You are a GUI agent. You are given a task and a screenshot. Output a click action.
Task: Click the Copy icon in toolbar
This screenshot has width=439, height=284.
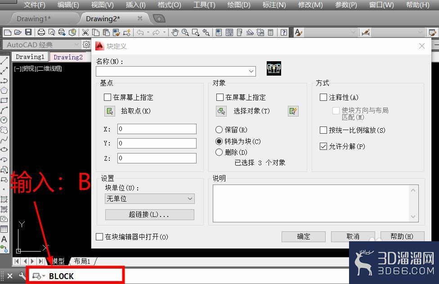[x=96, y=32]
